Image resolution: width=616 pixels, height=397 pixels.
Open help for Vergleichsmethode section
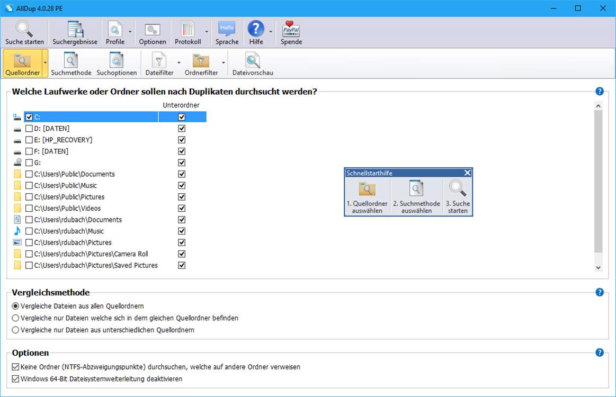pos(600,292)
